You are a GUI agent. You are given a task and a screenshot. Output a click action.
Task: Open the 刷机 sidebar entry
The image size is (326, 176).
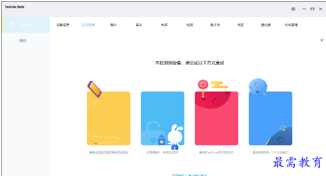pyautogui.click(x=26, y=40)
